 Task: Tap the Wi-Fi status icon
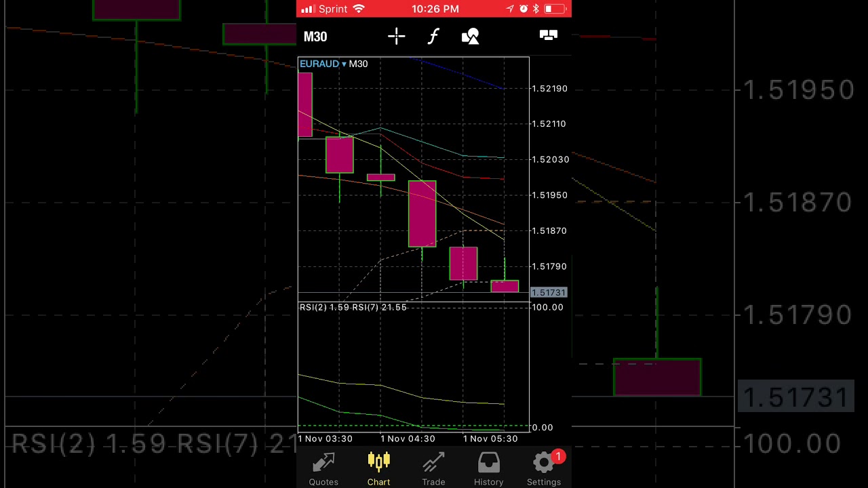(x=359, y=9)
